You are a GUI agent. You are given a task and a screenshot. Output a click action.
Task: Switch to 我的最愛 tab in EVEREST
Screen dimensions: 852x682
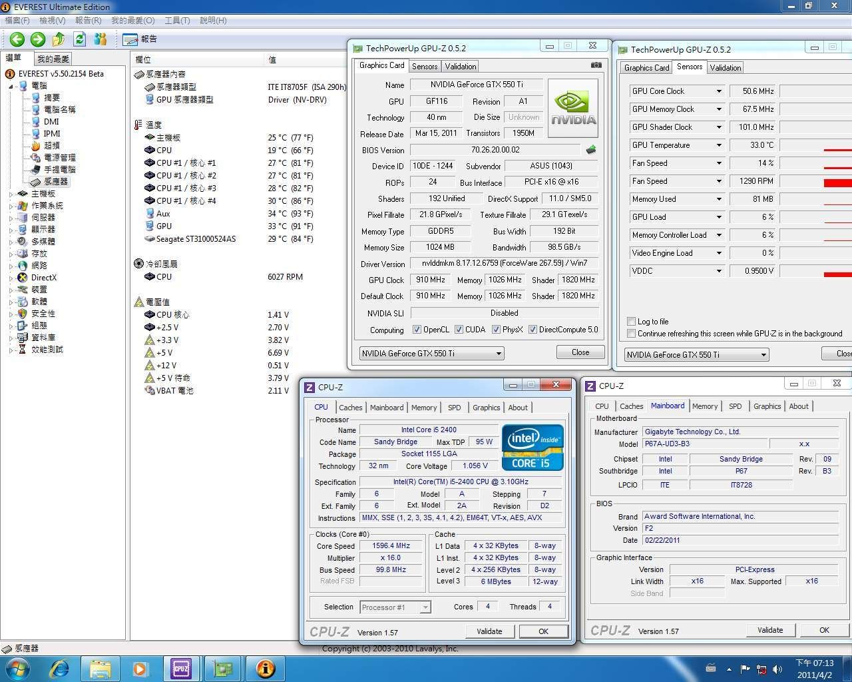click(x=53, y=59)
